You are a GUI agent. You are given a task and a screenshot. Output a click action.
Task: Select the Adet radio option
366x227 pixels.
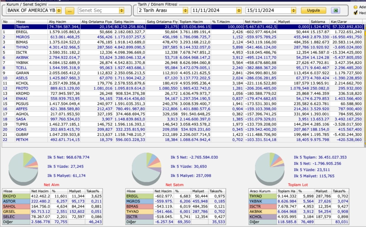pyautogui.click(x=356, y=7)
